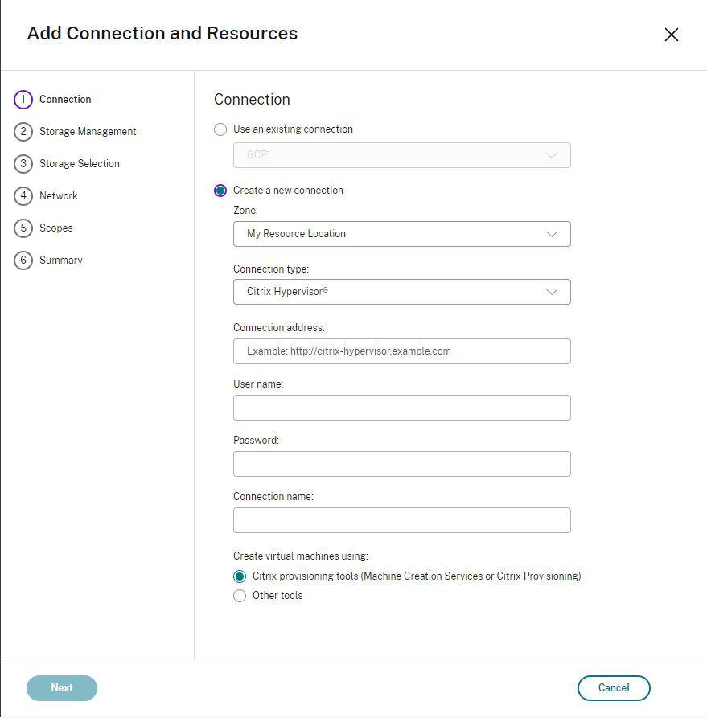Click the Connection address field
This screenshot has width=707, height=718.
pyautogui.click(x=401, y=351)
